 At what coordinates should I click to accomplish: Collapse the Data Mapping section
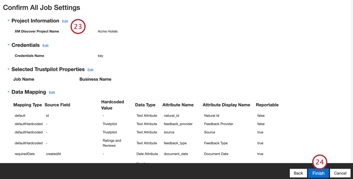point(9,92)
